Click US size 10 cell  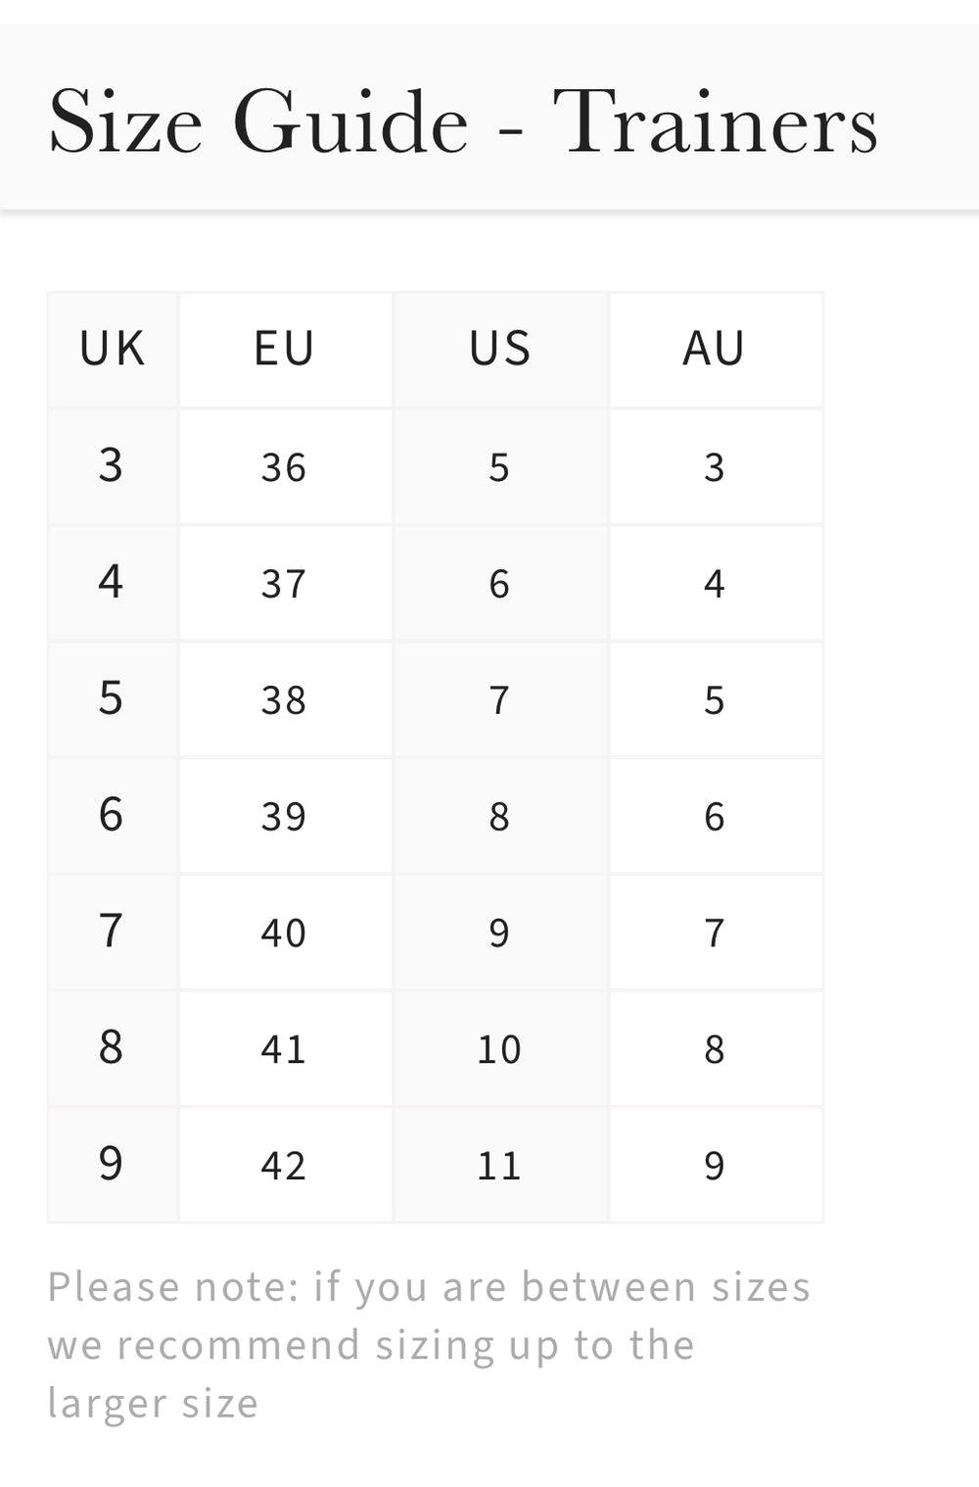pyautogui.click(x=500, y=1049)
